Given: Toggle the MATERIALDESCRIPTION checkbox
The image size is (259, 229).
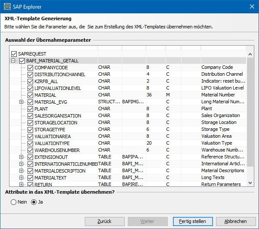Looking at the screenshot, I should tap(30, 171).
